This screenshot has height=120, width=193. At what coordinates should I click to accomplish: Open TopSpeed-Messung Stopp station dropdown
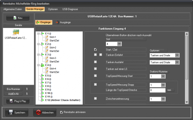click(163, 85)
